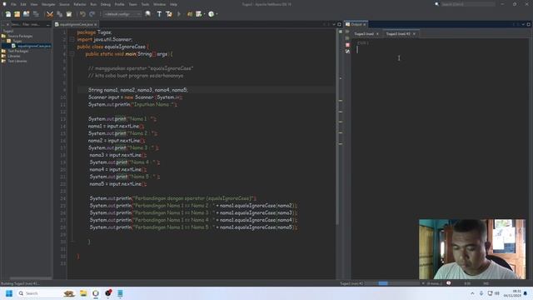Select Test Packages node
The image size is (533, 300).
pos(18,51)
